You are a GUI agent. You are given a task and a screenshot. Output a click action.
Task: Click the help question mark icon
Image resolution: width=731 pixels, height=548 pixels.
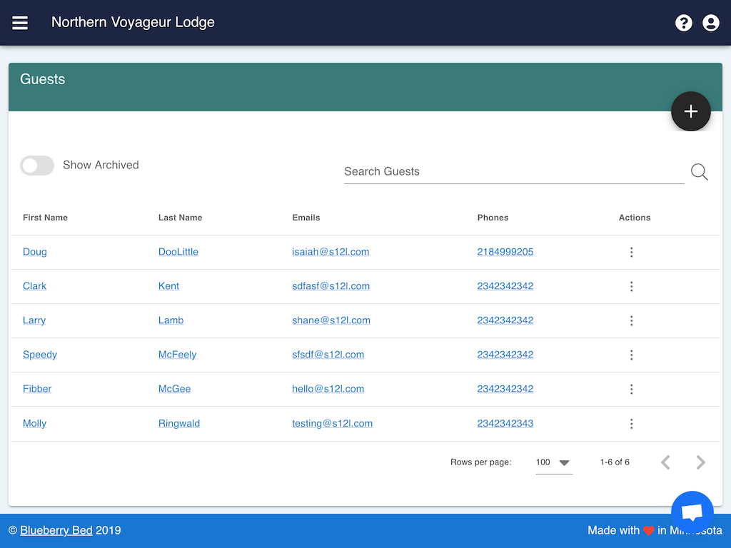(683, 23)
